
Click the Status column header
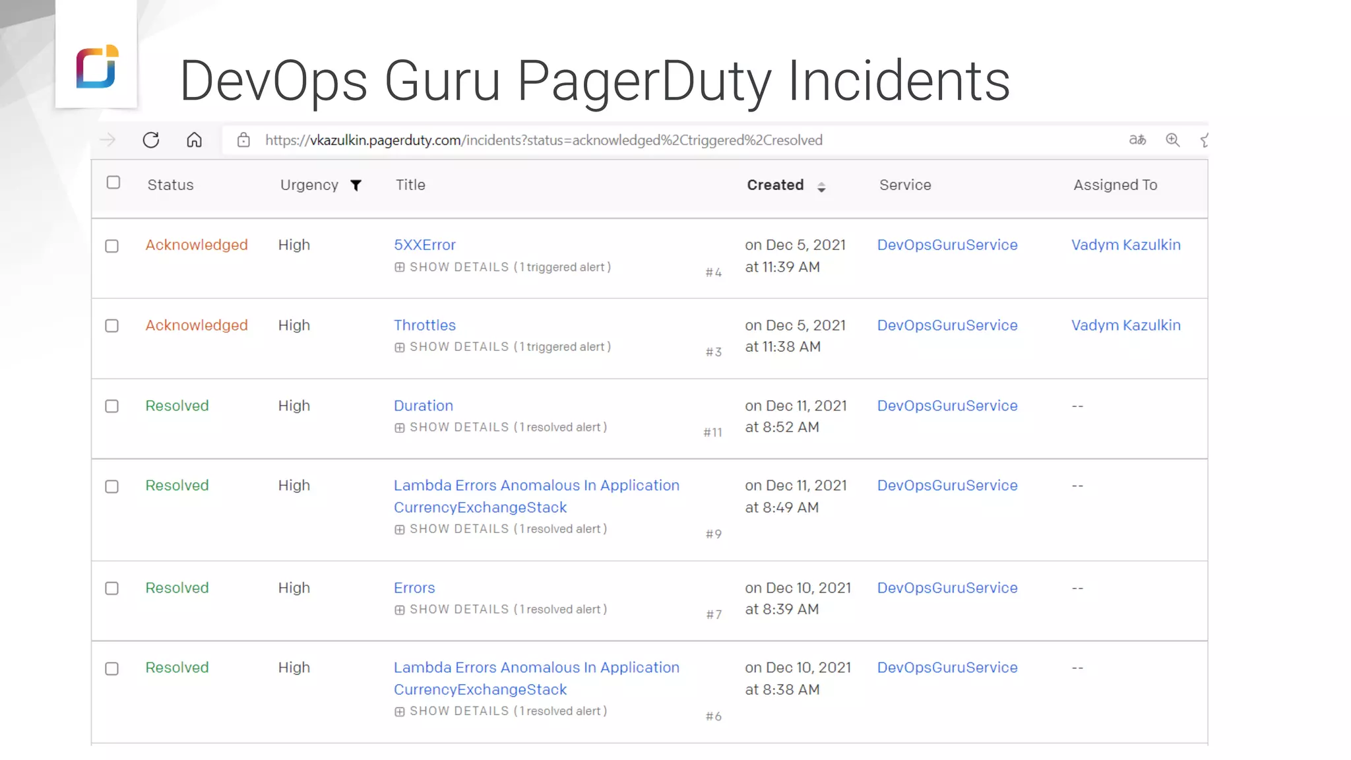click(x=170, y=185)
